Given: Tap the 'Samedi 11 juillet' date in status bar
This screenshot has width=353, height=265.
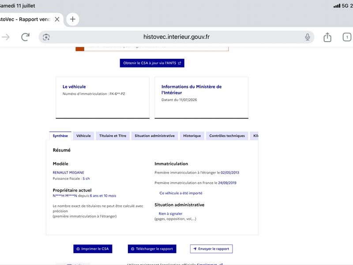Looking at the screenshot, I should pyautogui.click(x=18, y=6).
